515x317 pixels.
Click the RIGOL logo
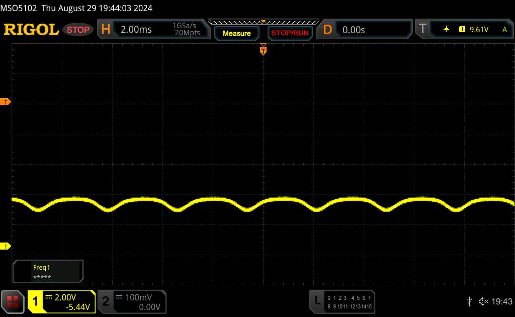[31, 30]
